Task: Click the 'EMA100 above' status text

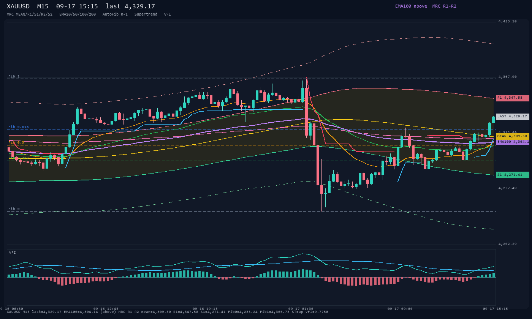Action: pos(411,6)
